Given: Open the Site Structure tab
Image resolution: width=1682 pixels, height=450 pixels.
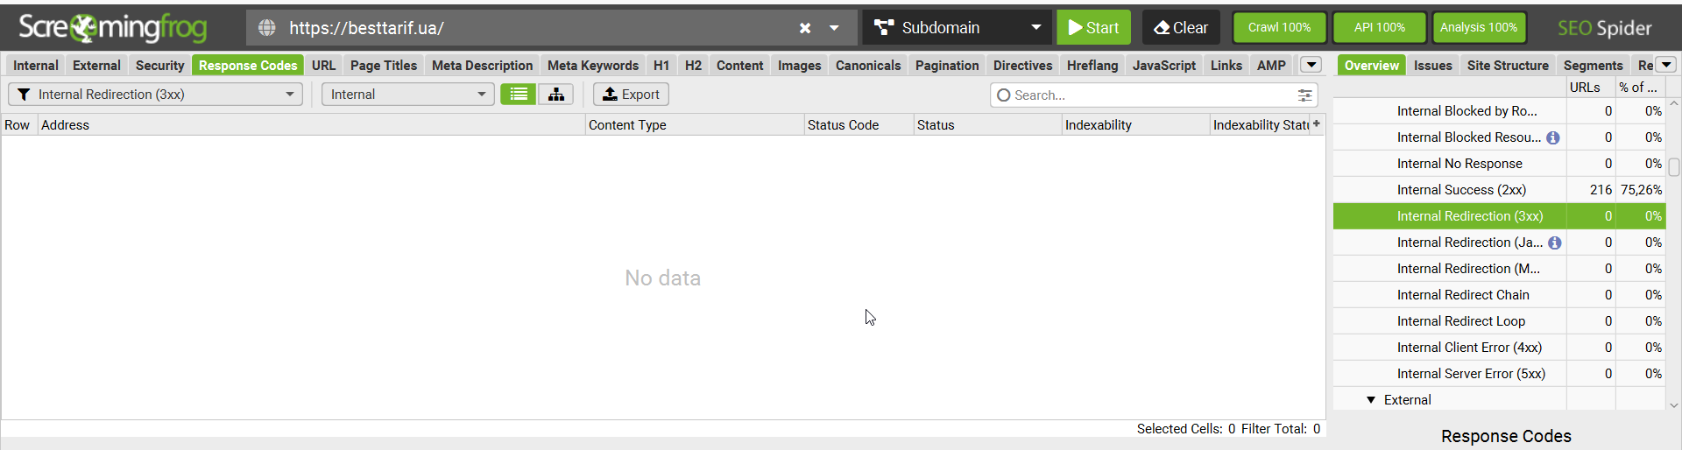Looking at the screenshot, I should point(1508,65).
